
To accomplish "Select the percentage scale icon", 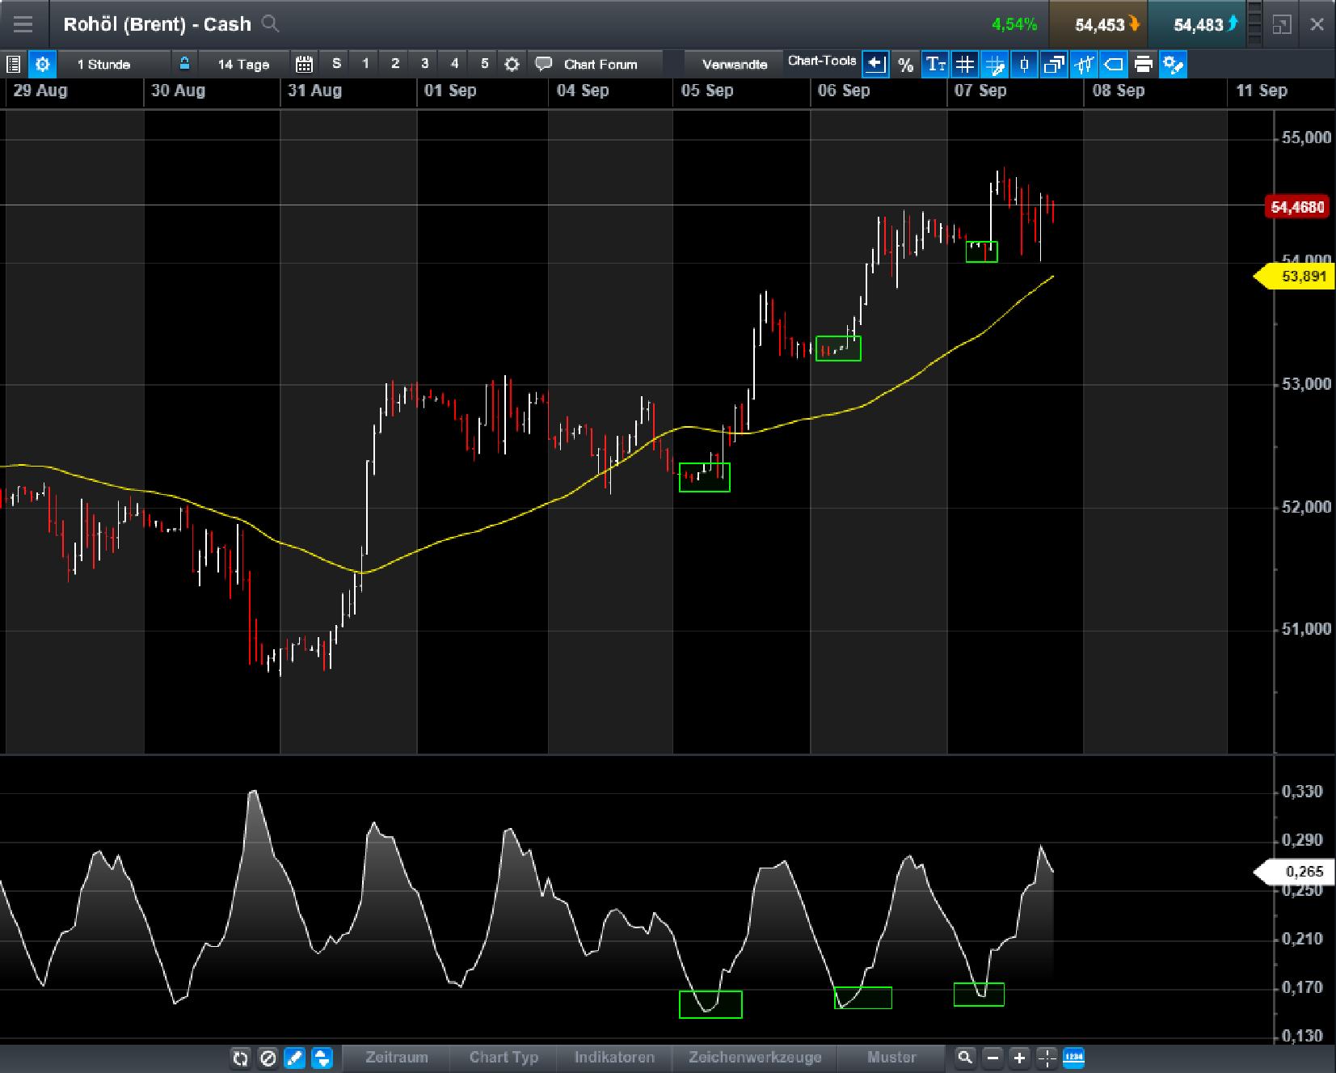I will (x=905, y=65).
